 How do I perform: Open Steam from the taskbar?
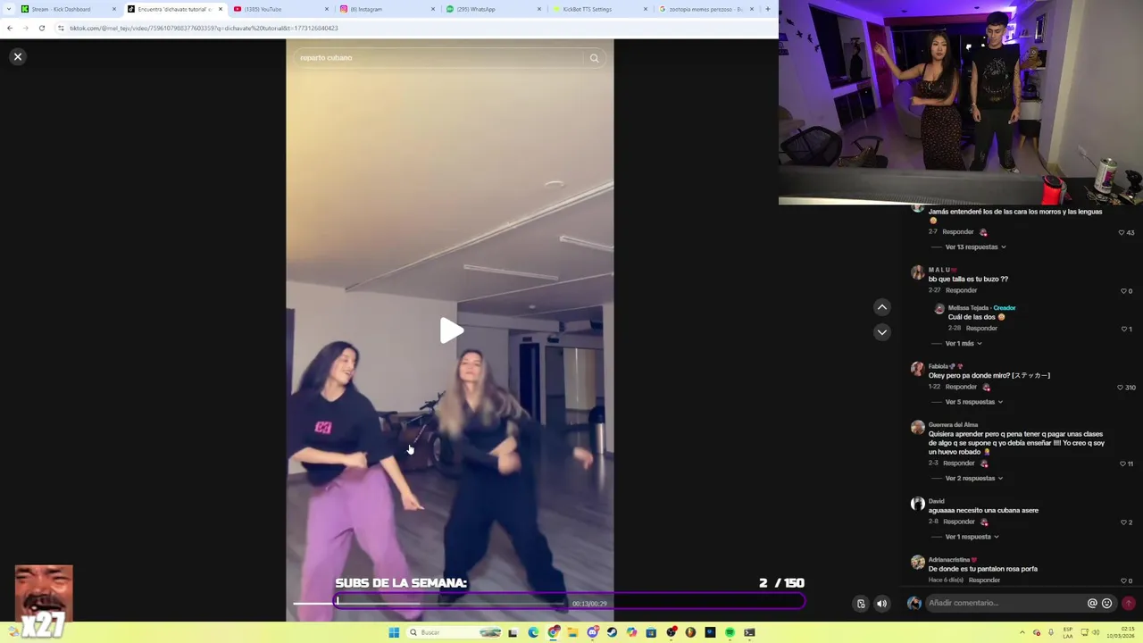(x=612, y=632)
